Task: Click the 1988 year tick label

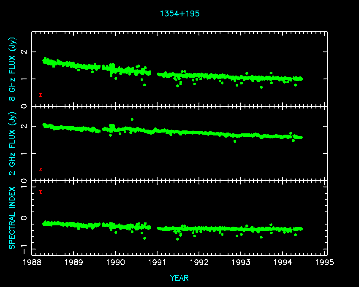Action: [32, 263]
